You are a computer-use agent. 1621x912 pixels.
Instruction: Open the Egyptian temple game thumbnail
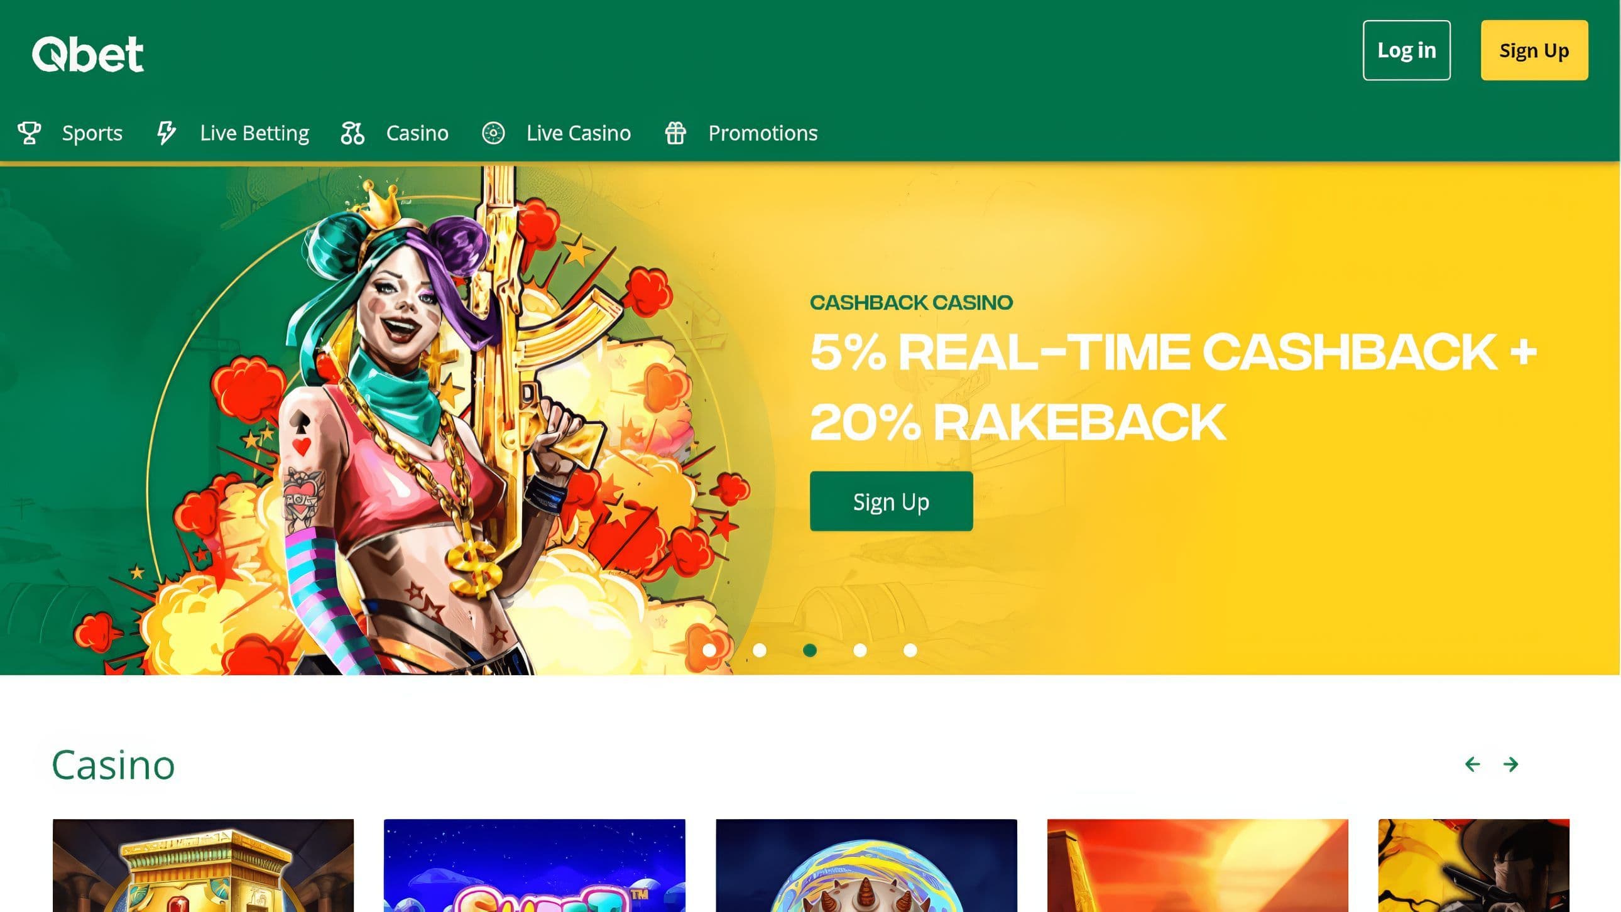pyautogui.click(x=204, y=866)
